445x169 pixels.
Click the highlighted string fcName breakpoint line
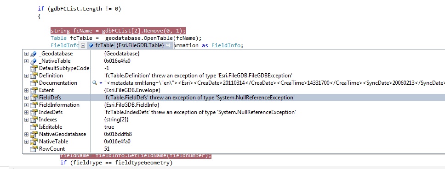coord(118,31)
